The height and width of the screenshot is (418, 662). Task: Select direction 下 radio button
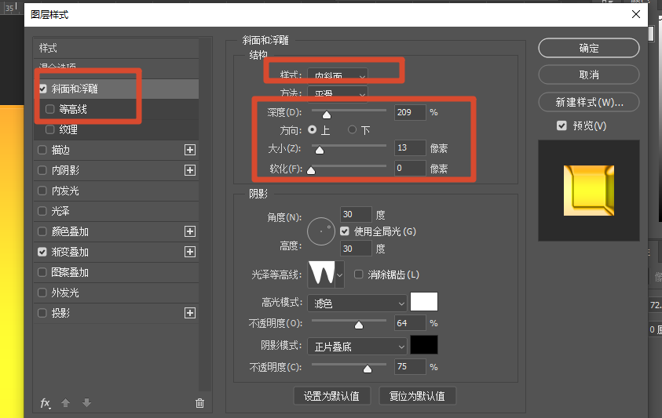(352, 129)
